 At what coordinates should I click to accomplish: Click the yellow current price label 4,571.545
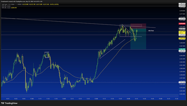[x=182, y=32]
